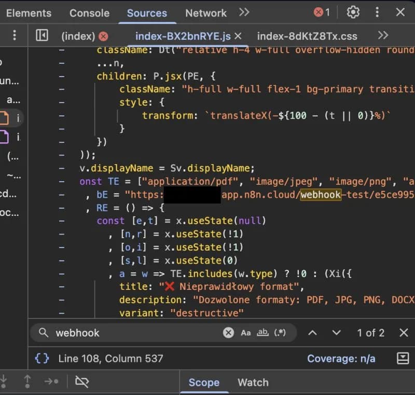Switch to the Elements panel
Screen dimensions: 415x395
click(29, 13)
